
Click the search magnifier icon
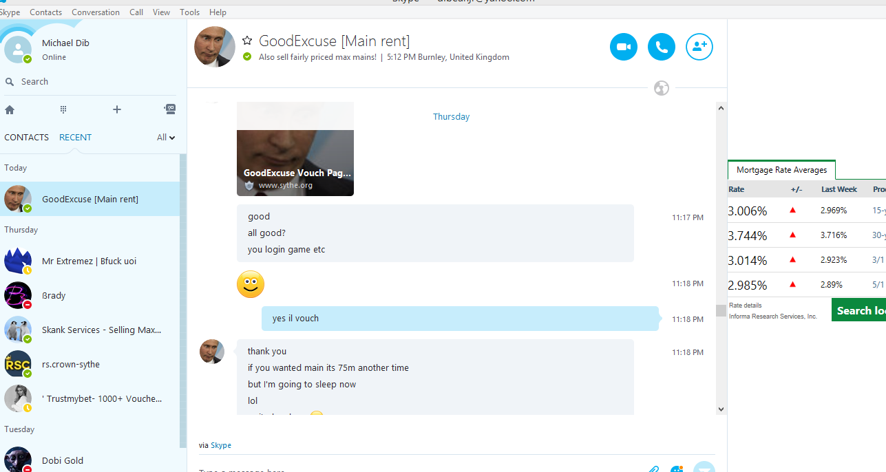[10, 82]
